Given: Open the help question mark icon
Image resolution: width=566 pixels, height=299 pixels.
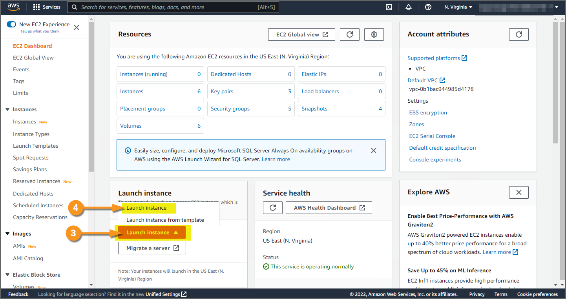Looking at the screenshot, I should pos(428,7).
